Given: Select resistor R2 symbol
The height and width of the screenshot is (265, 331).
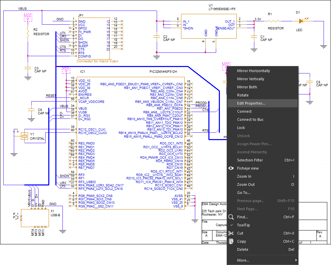Looking at the screenshot, I should click(28, 34).
